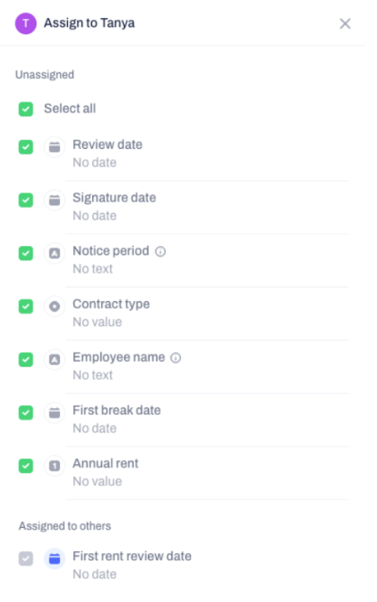The image size is (377, 602).
Task: Deselect the Annual rent checkbox
Action: click(x=26, y=466)
